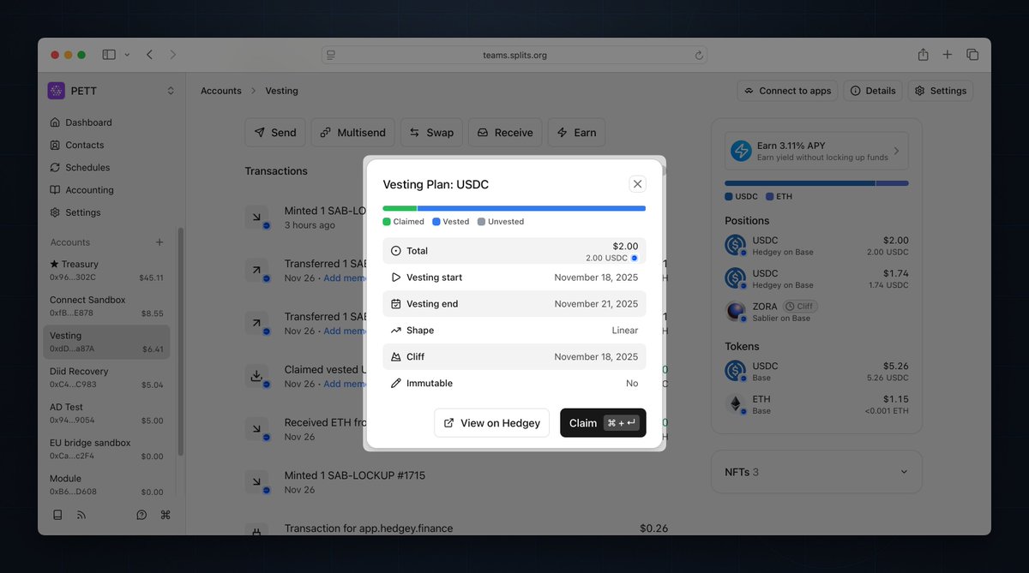Image resolution: width=1029 pixels, height=573 pixels.
Task: Click the Total row in vesting plan
Action: pos(514,251)
